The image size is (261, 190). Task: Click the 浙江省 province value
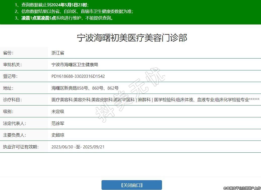pyautogui.click(x=58, y=53)
